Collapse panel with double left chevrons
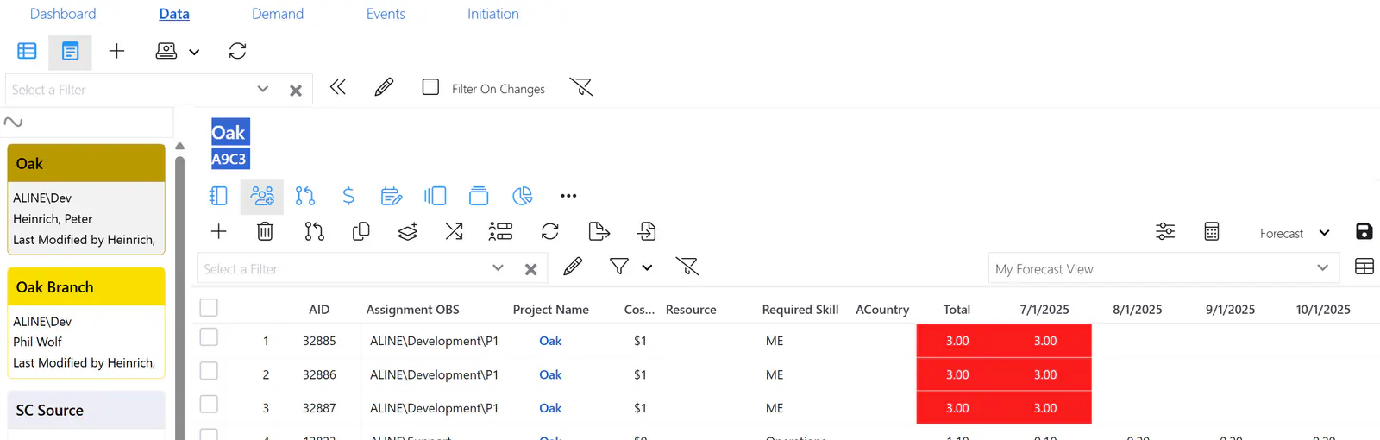The width and height of the screenshot is (1380, 440). [x=337, y=87]
